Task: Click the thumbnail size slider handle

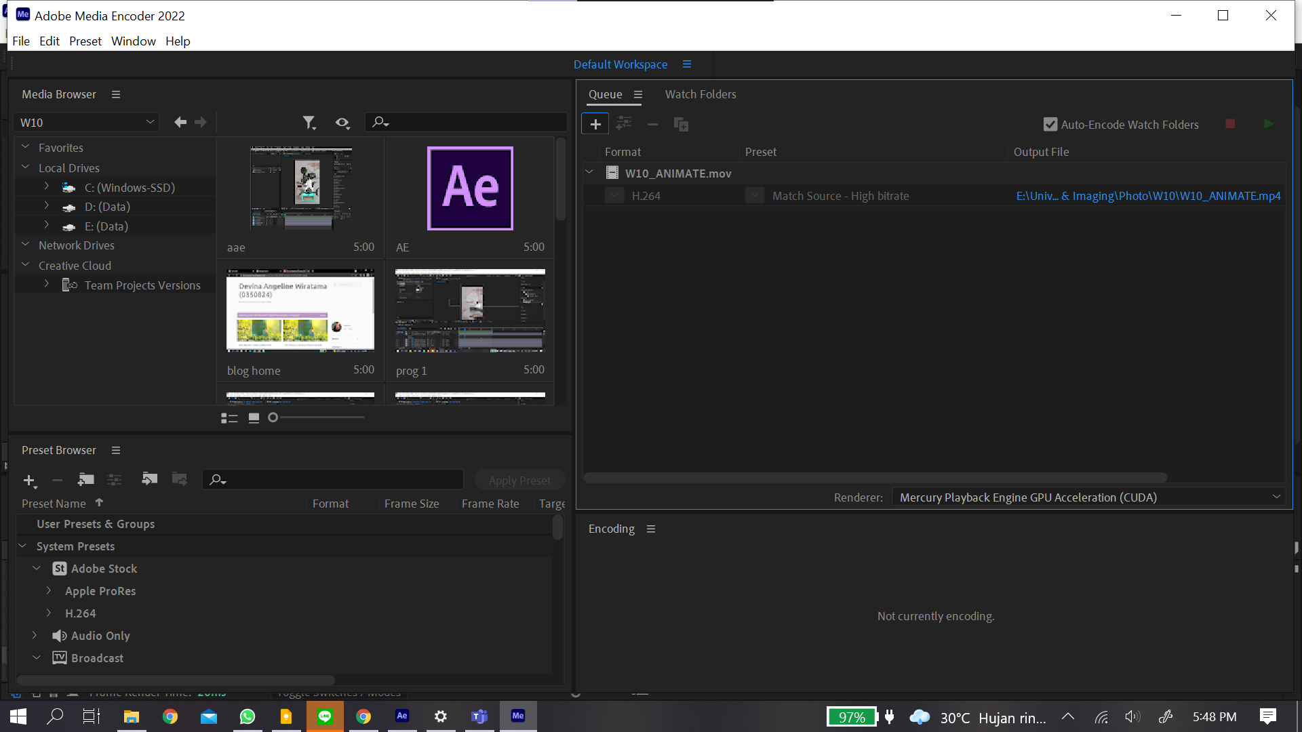Action: point(273,418)
